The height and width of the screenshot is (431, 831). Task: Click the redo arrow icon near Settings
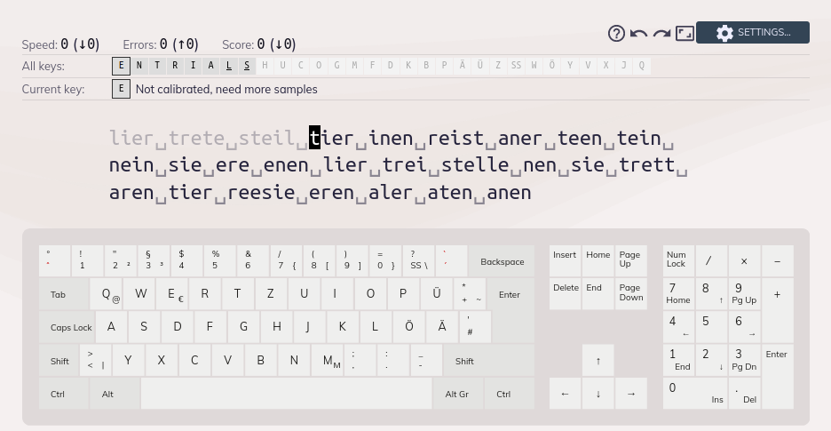(662, 34)
